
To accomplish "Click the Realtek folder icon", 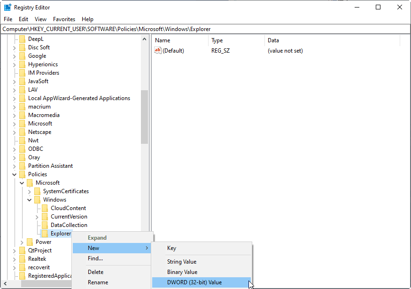I will [x=22, y=259].
